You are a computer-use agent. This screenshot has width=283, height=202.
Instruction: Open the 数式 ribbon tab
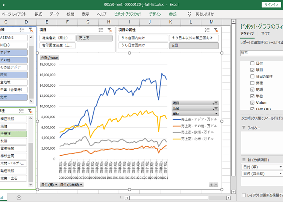point(38,14)
